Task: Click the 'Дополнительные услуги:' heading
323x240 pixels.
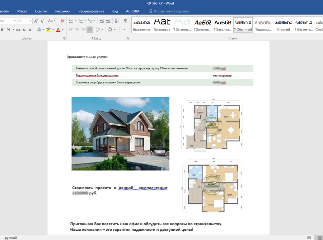Action: [88, 57]
